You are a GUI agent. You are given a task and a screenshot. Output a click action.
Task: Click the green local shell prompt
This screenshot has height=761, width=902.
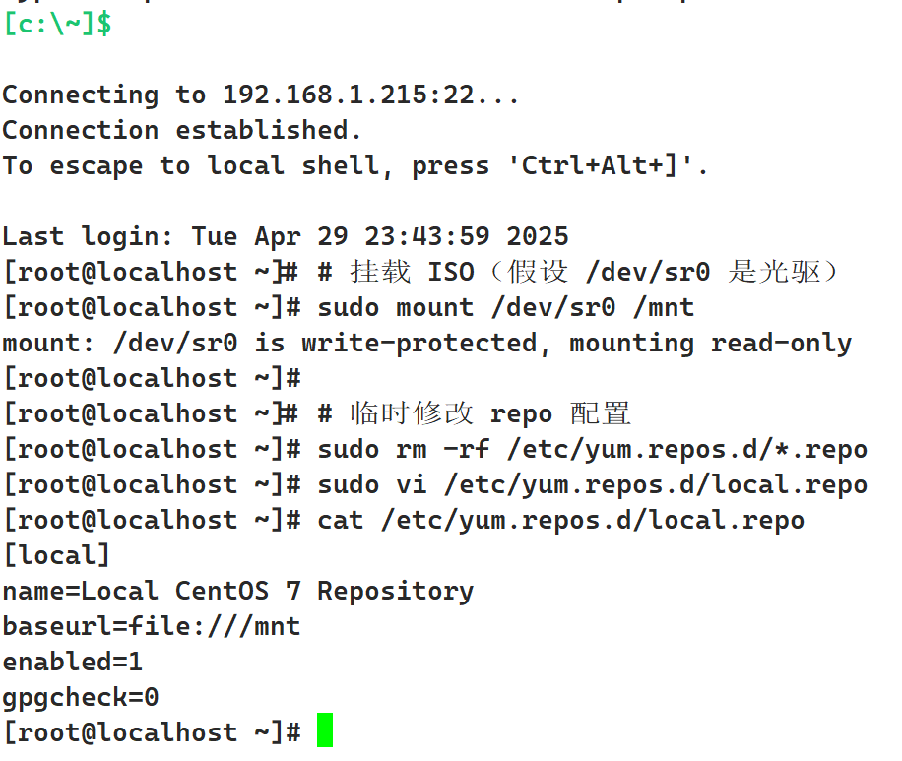56,24
